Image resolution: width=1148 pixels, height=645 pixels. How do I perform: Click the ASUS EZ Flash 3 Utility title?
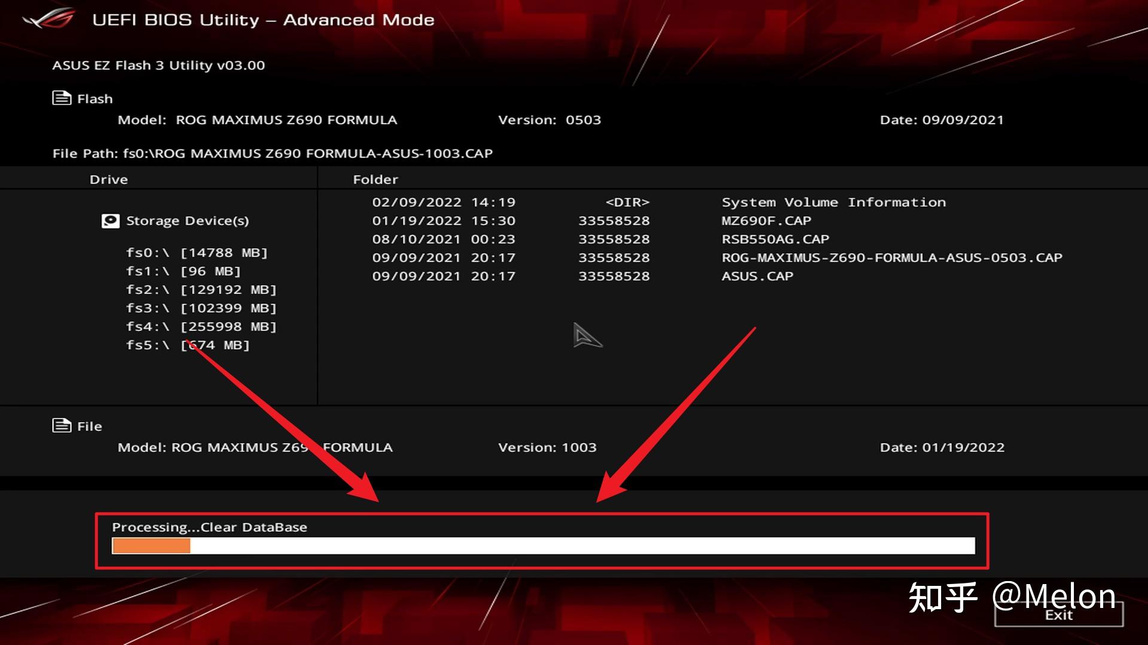(x=158, y=65)
